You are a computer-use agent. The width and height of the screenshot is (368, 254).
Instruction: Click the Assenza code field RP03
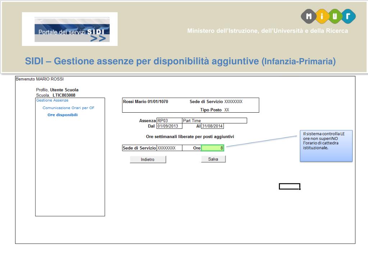click(169, 121)
